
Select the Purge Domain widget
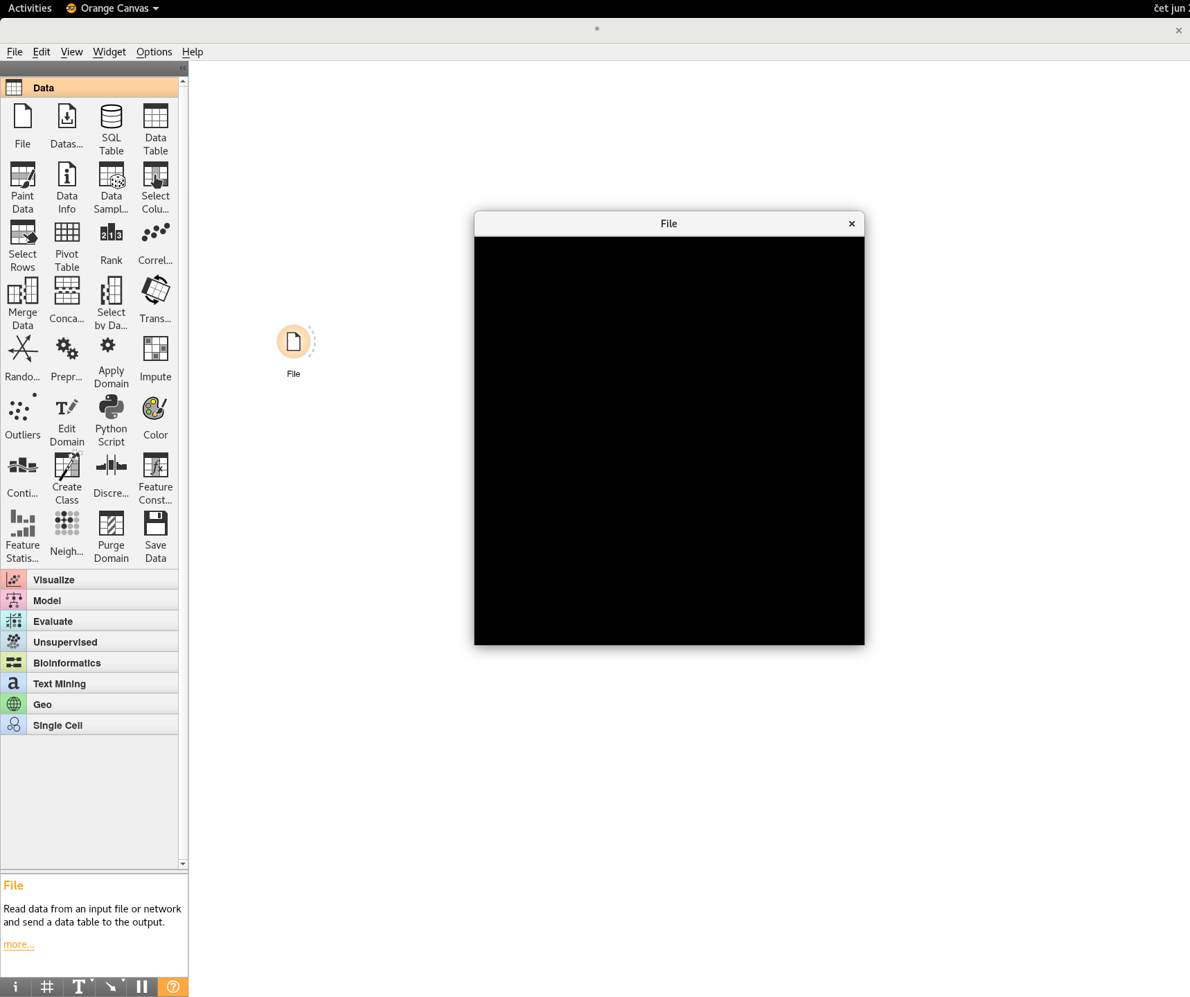112,537
